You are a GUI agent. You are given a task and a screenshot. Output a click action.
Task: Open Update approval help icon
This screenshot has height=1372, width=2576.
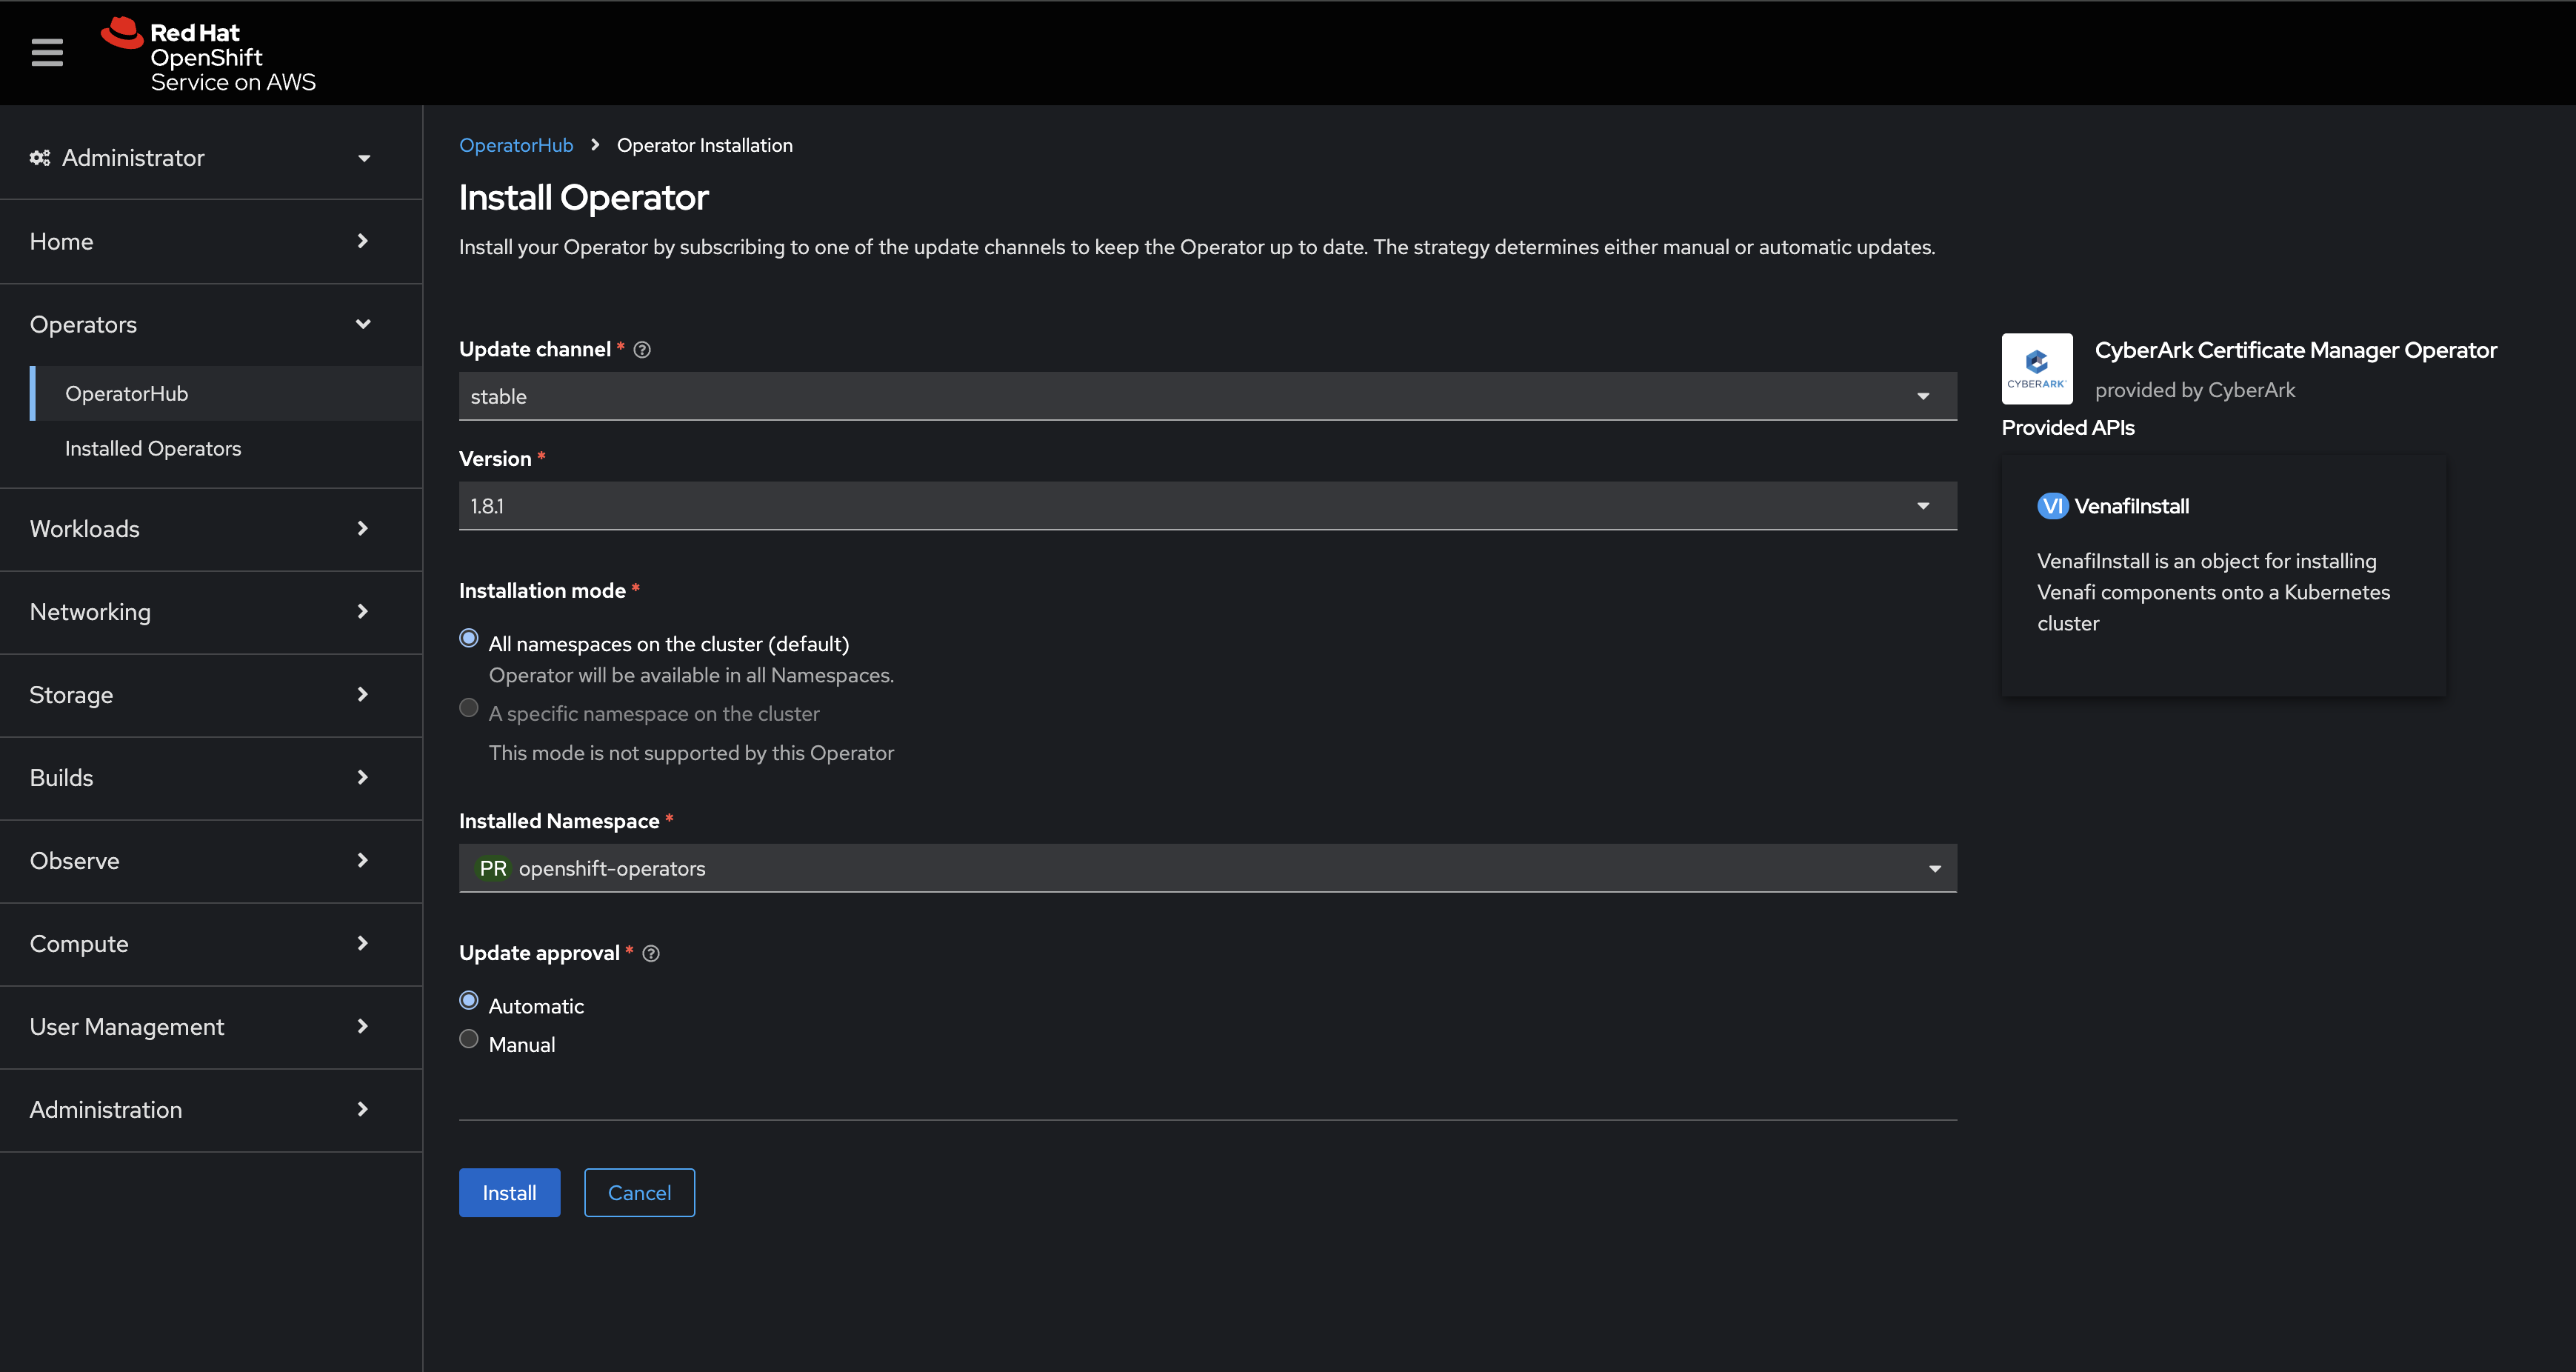(x=651, y=954)
